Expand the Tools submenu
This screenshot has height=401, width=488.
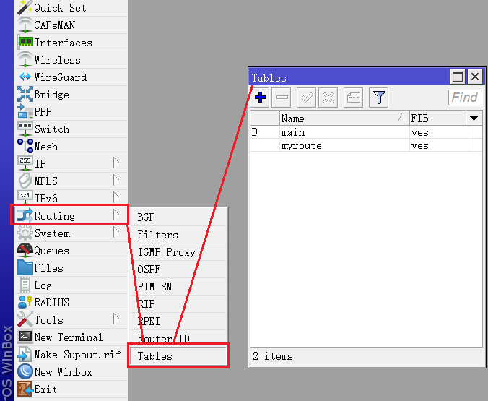(48, 320)
